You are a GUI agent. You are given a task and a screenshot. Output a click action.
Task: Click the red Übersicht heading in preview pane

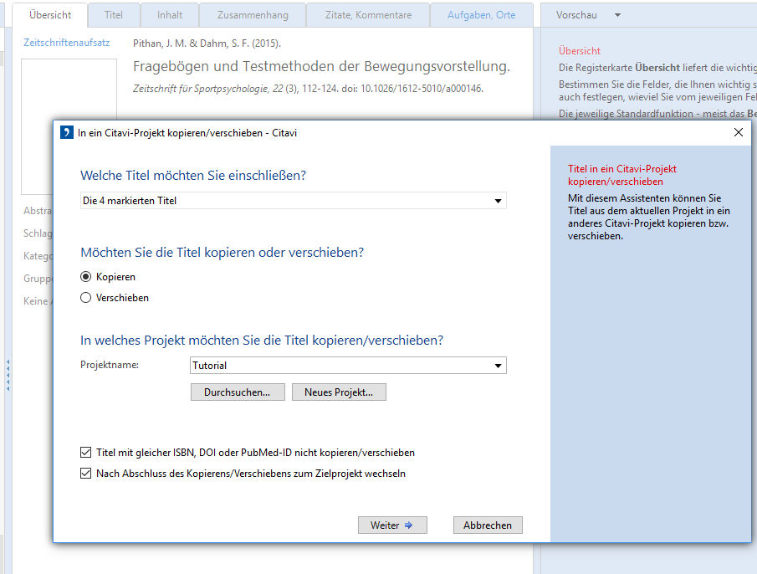pos(580,51)
